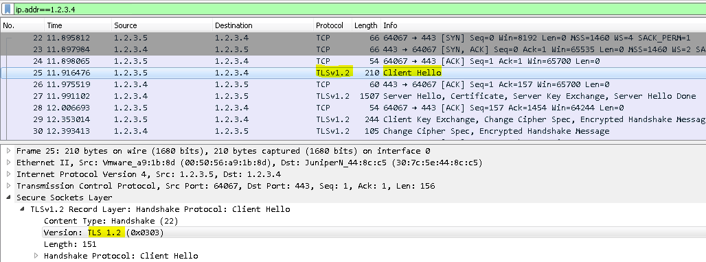
Task: Select packet 28 with Ack=1454
Action: point(353,108)
